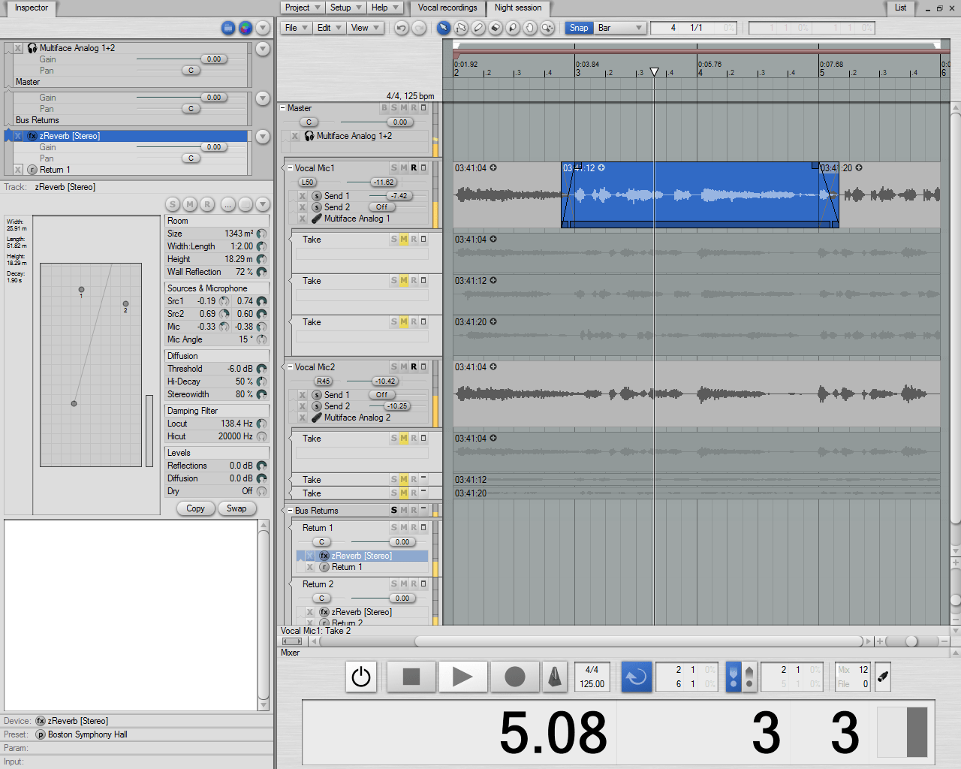Screen dimensions: 961x769
Task: Click the Wall Reflection knob
Action: [261, 272]
